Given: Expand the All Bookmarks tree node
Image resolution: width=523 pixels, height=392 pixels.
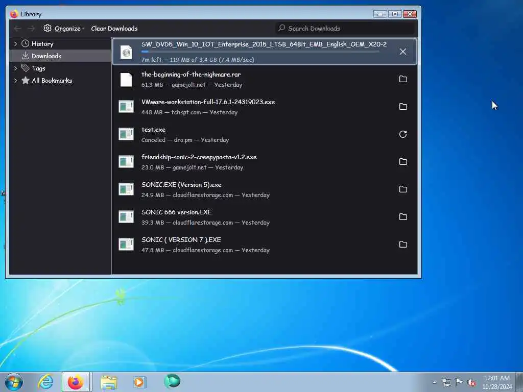Looking at the screenshot, I should point(15,80).
